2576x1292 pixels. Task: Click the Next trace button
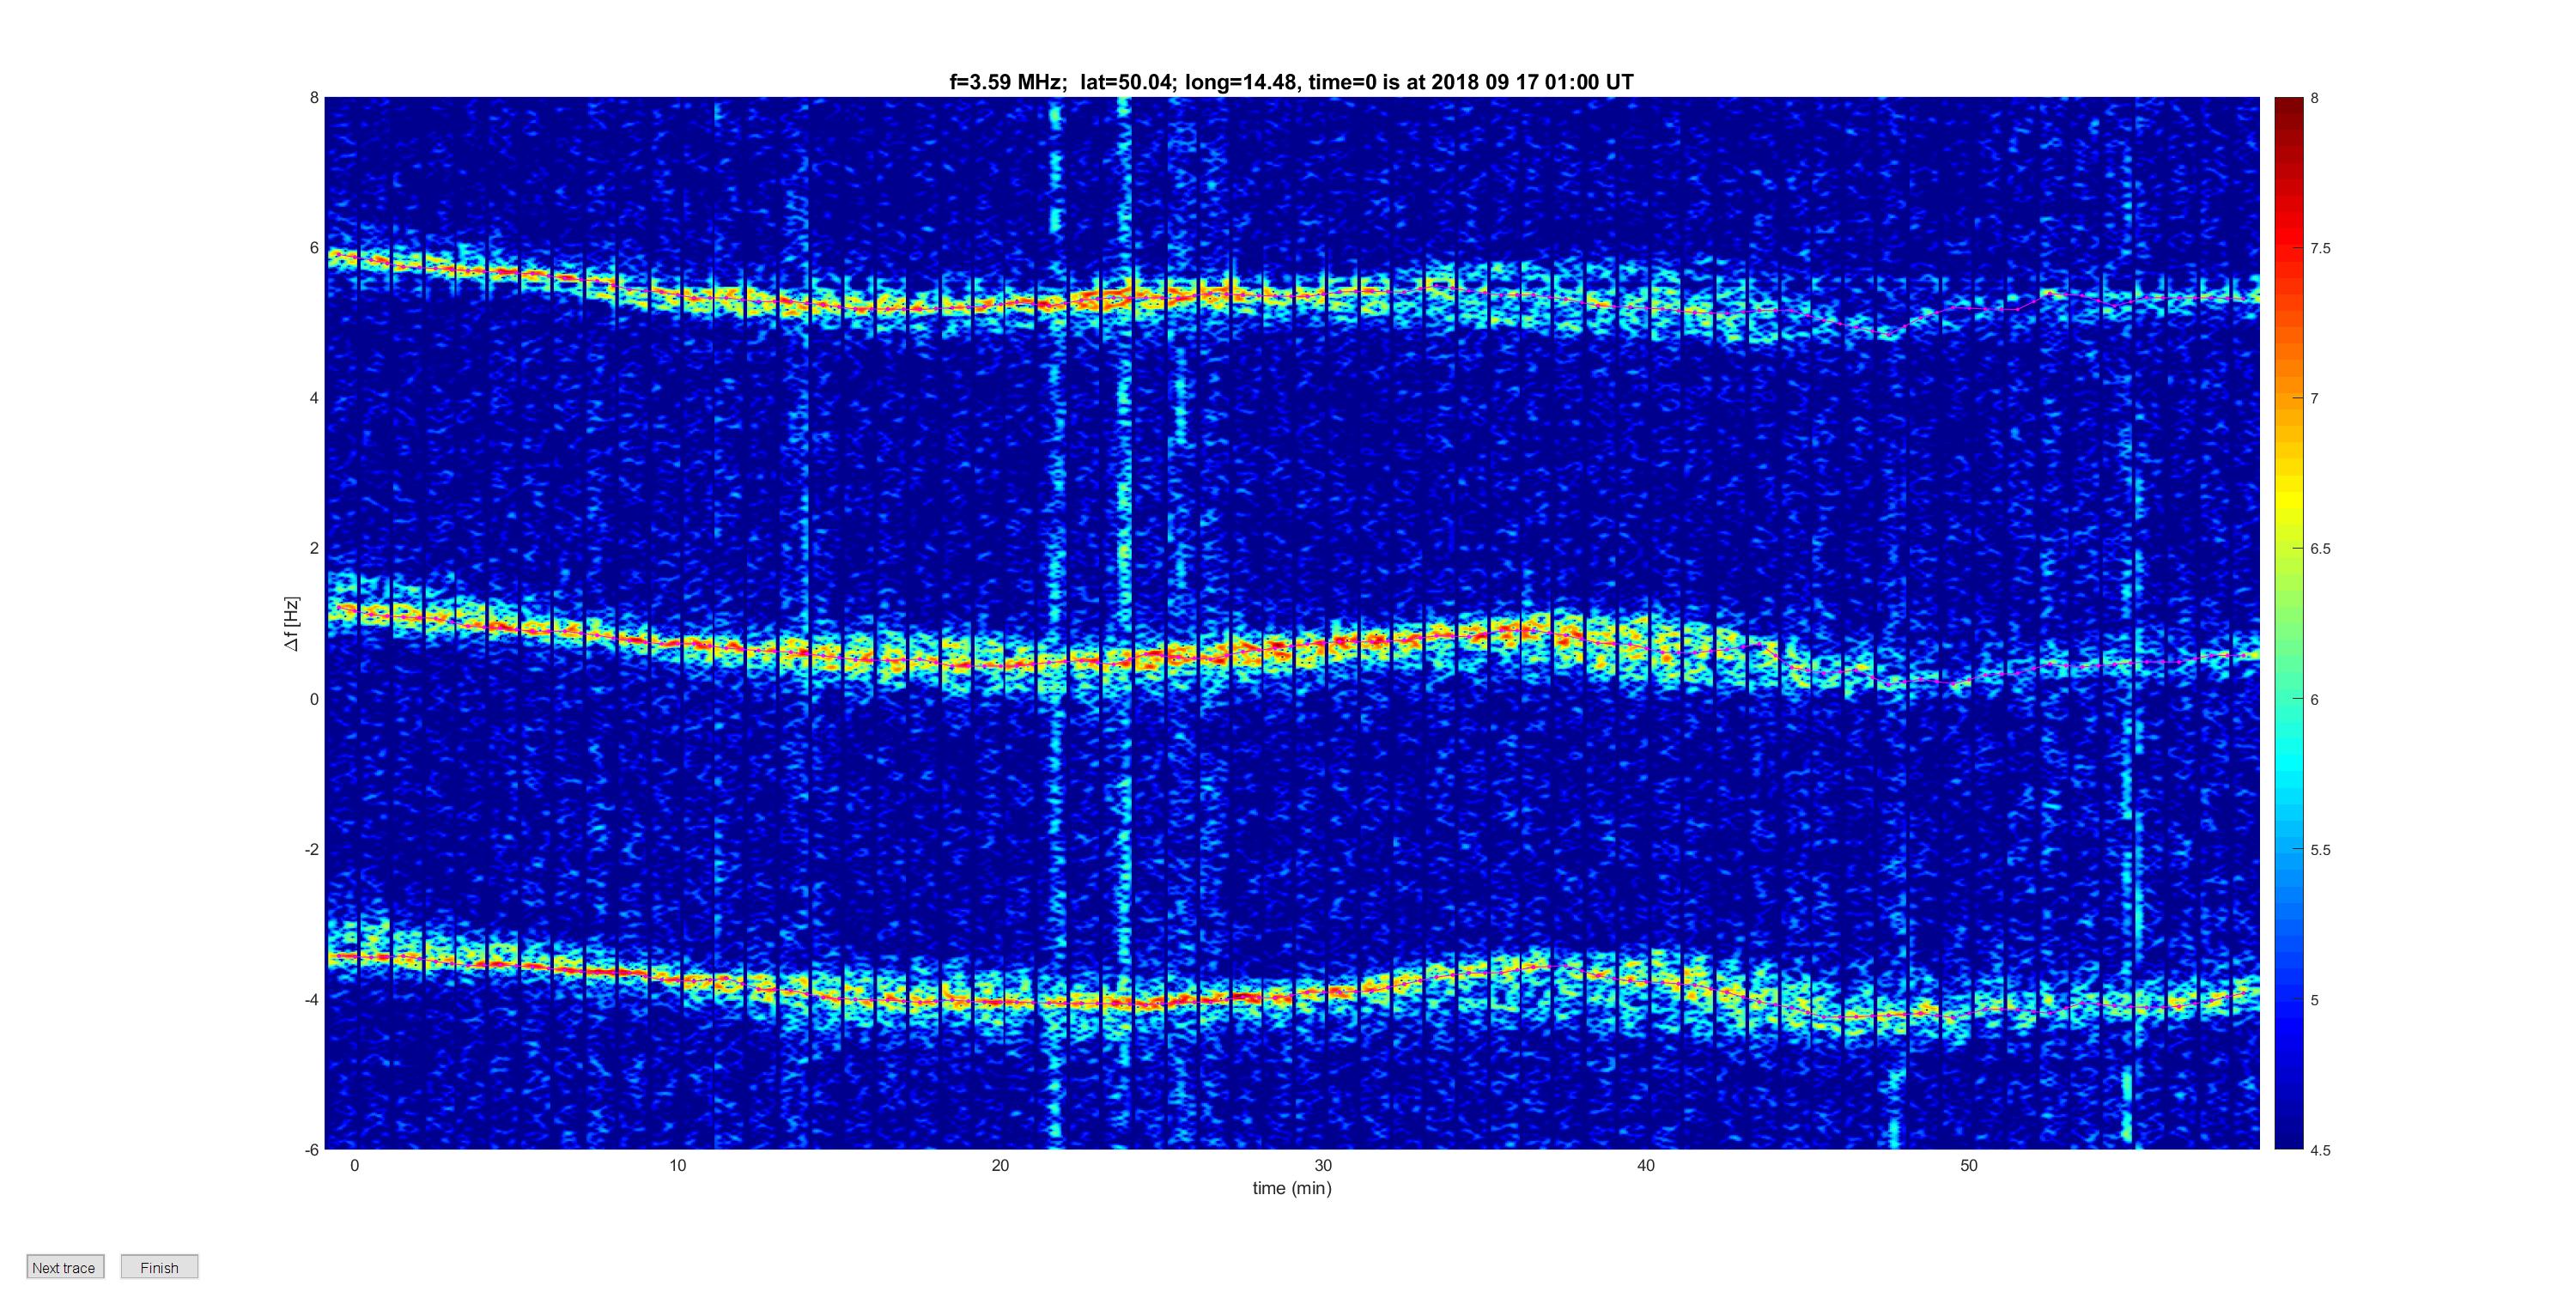pyautogui.click(x=65, y=1267)
